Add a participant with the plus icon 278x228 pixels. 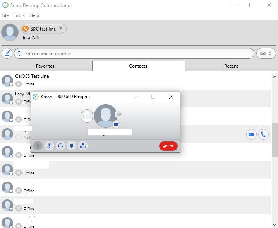point(87,116)
